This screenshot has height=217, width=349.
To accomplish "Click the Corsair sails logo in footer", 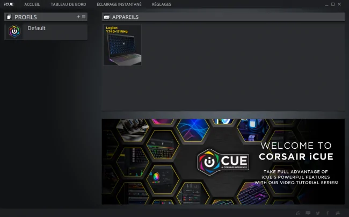I will click(338, 213).
